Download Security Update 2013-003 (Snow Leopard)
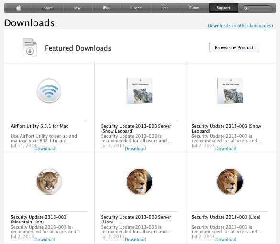This screenshot has width=280, height=244. click(x=226, y=149)
